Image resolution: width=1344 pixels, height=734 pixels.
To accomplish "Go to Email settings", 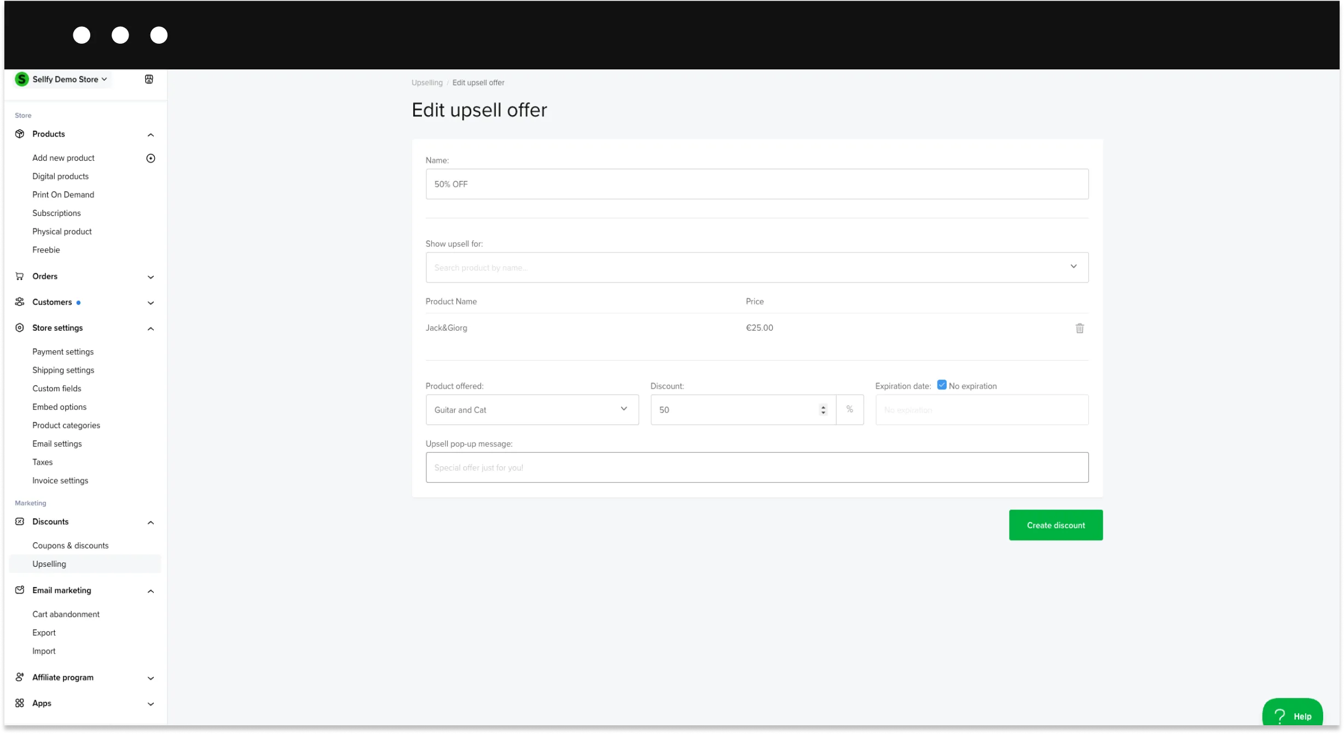I will pos(57,444).
